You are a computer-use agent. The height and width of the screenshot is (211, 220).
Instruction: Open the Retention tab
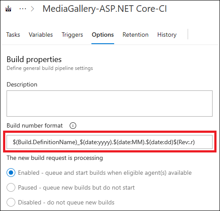tap(136, 35)
